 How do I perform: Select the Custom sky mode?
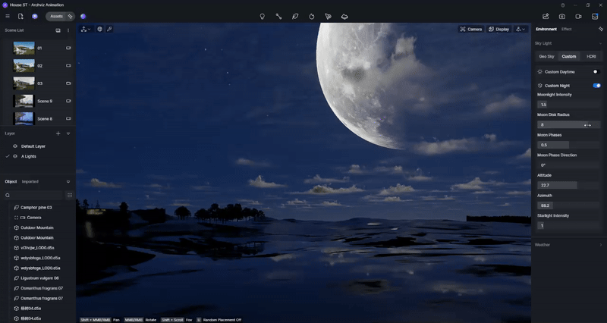tap(568, 56)
